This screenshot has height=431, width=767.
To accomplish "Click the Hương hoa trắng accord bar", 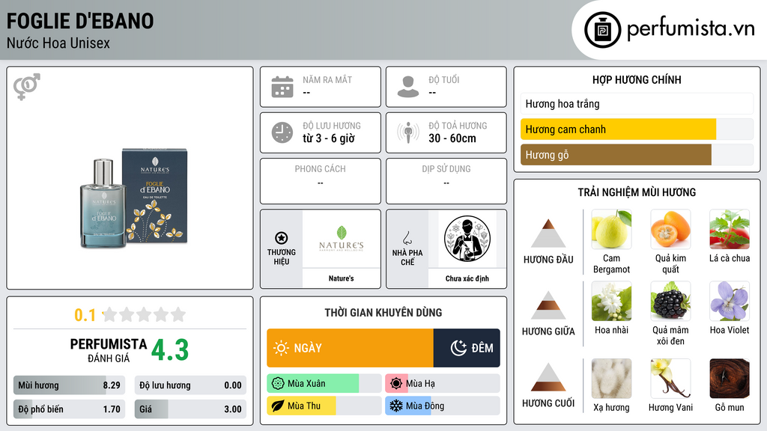I will (637, 103).
